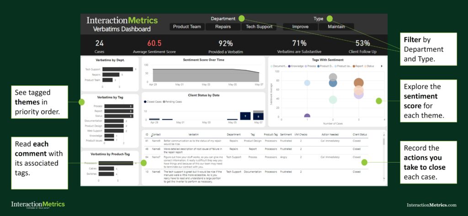Filter by the Tech Support department button
The width and height of the screenshot is (468, 216).
[259, 27]
